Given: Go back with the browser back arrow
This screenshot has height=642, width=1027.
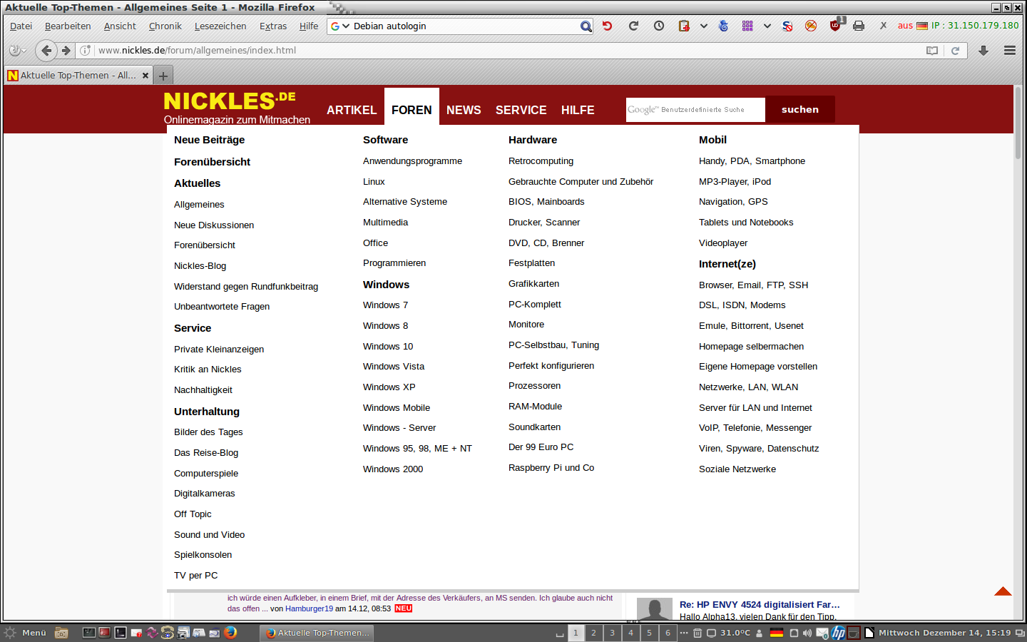Looking at the screenshot, I should tap(46, 51).
